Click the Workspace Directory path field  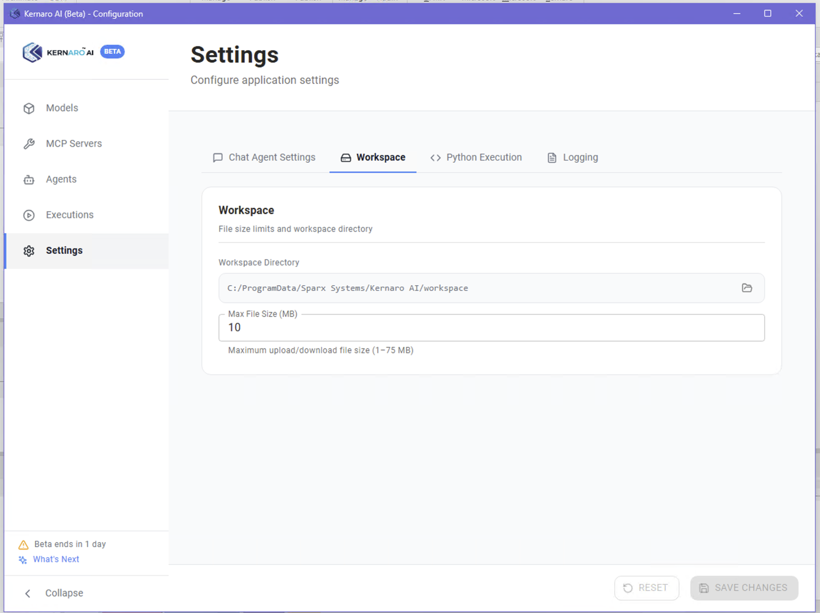(x=491, y=288)
